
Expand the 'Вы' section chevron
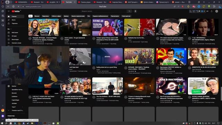point(11,29)
